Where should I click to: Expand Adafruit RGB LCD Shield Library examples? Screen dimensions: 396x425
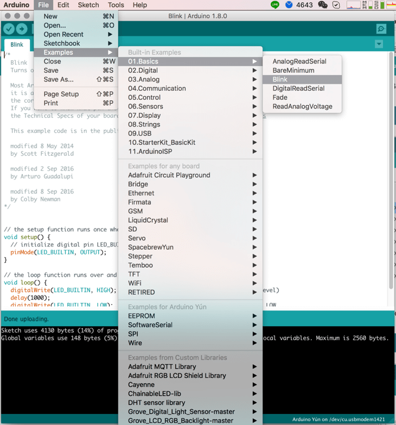[190, 376]
